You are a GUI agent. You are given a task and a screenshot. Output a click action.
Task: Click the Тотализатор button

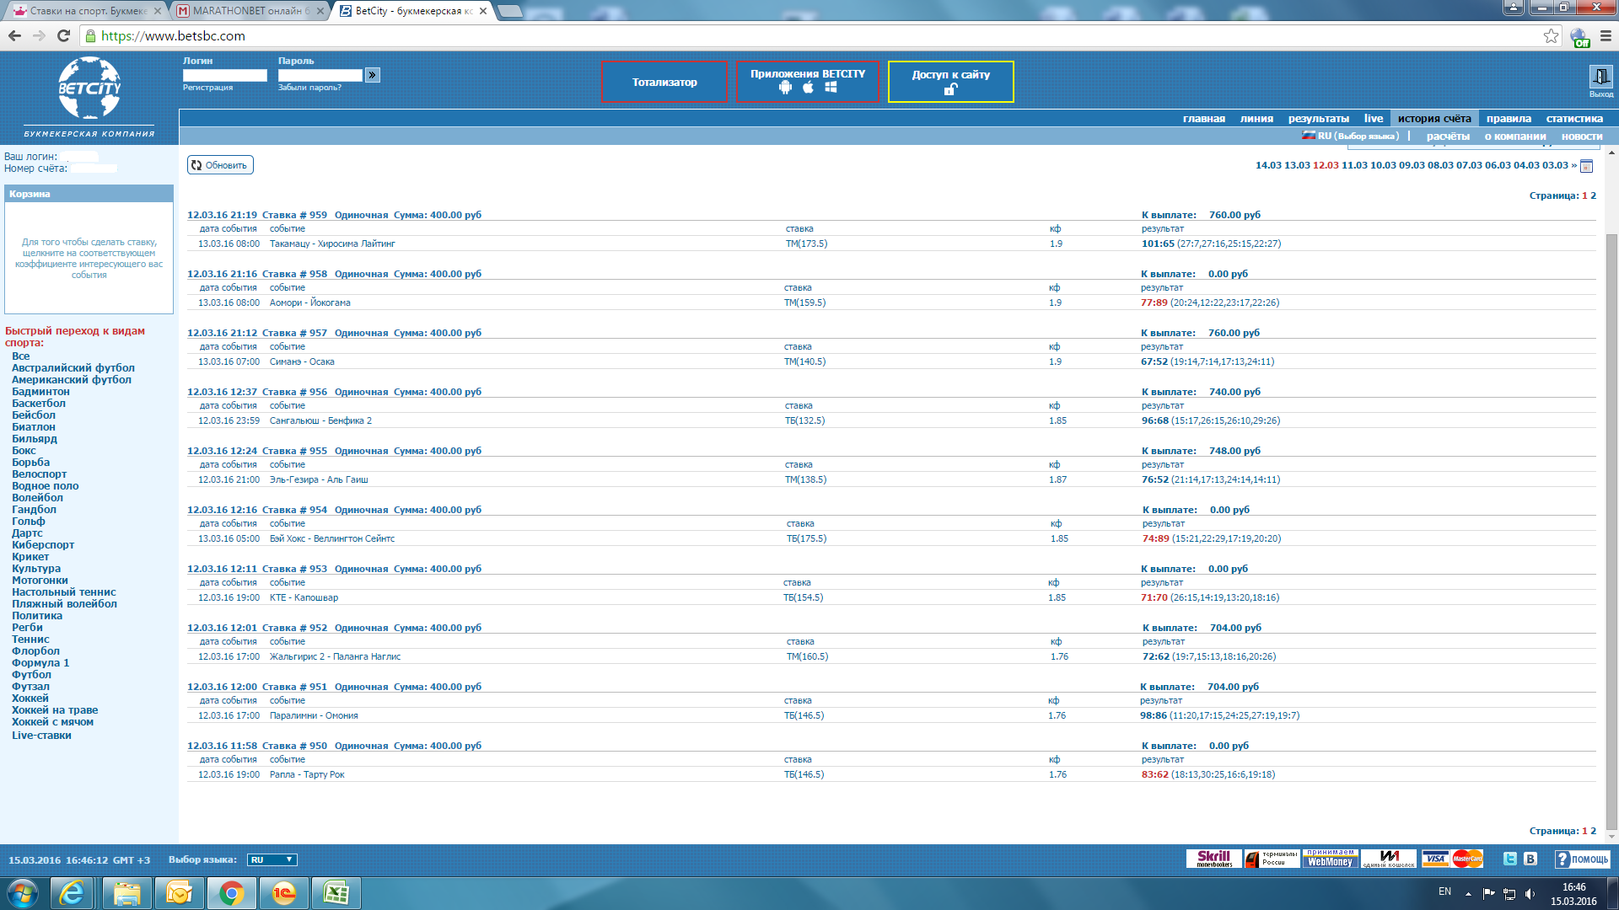(664, 82)
